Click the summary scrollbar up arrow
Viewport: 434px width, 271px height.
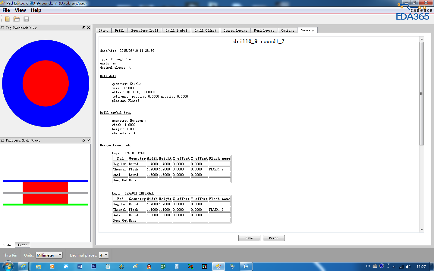pos(422,39)
